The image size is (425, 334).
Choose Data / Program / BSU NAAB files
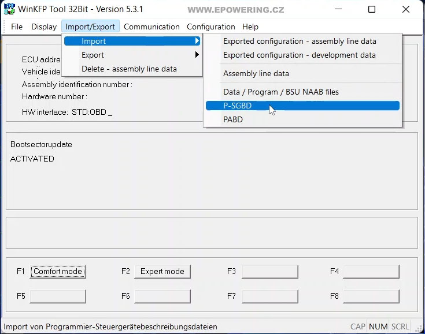[302, 92]
